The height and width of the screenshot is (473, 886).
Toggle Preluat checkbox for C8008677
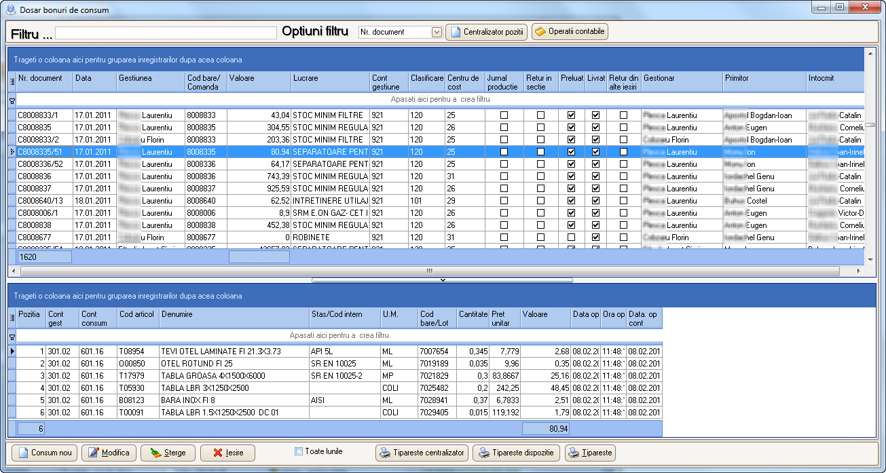click(571, 238)
